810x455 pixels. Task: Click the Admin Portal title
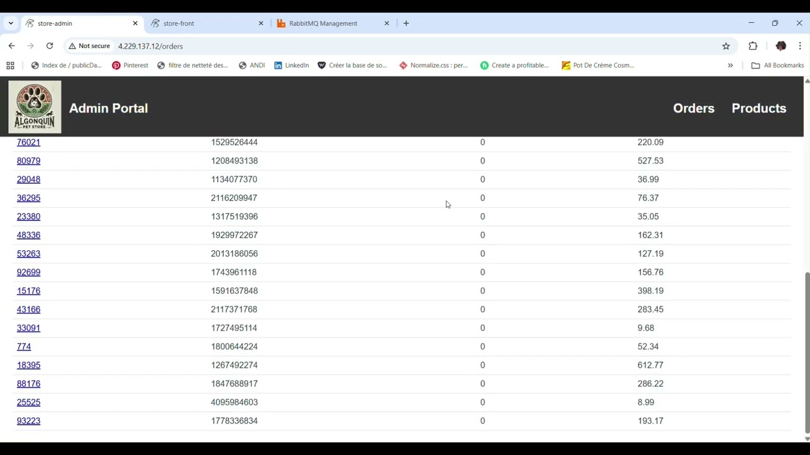108,108
